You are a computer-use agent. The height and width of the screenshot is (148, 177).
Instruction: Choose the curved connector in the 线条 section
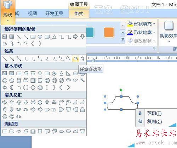tap(47, 59)
